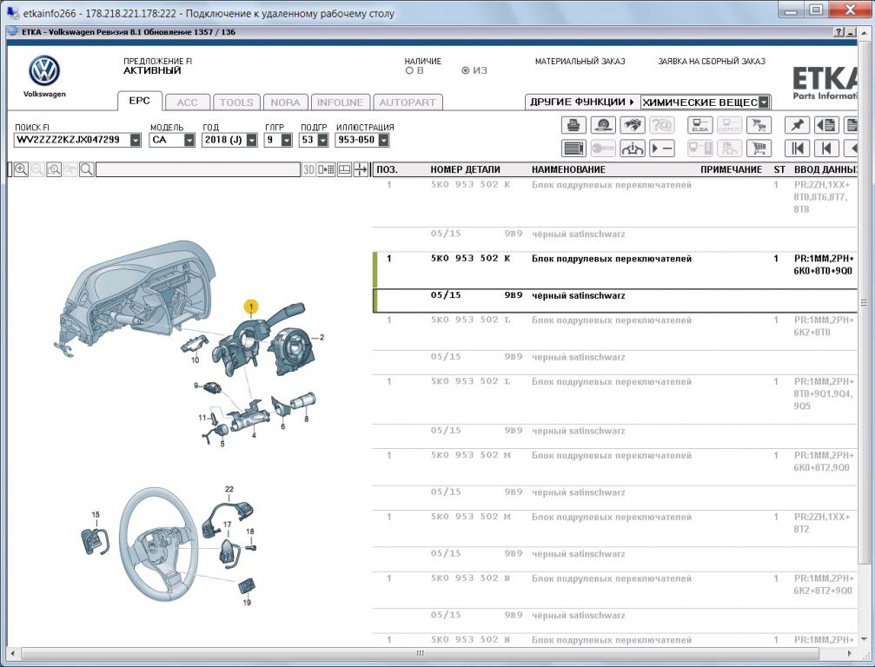This screenshot has width=875, height=667.
Task: Go to previous record with back arrow icon
Action: point(826,149)
